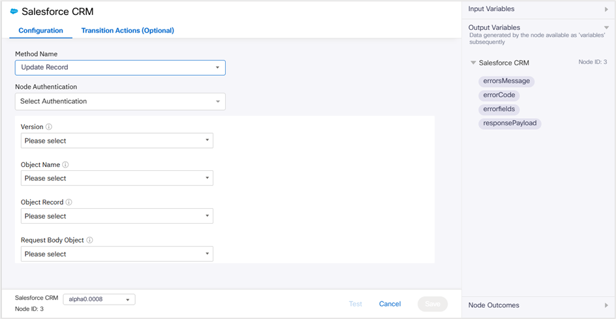This screenshot has width=616, height=319.
Task: Click the Salesforce cloud logo icon
Action: [14, 11]
